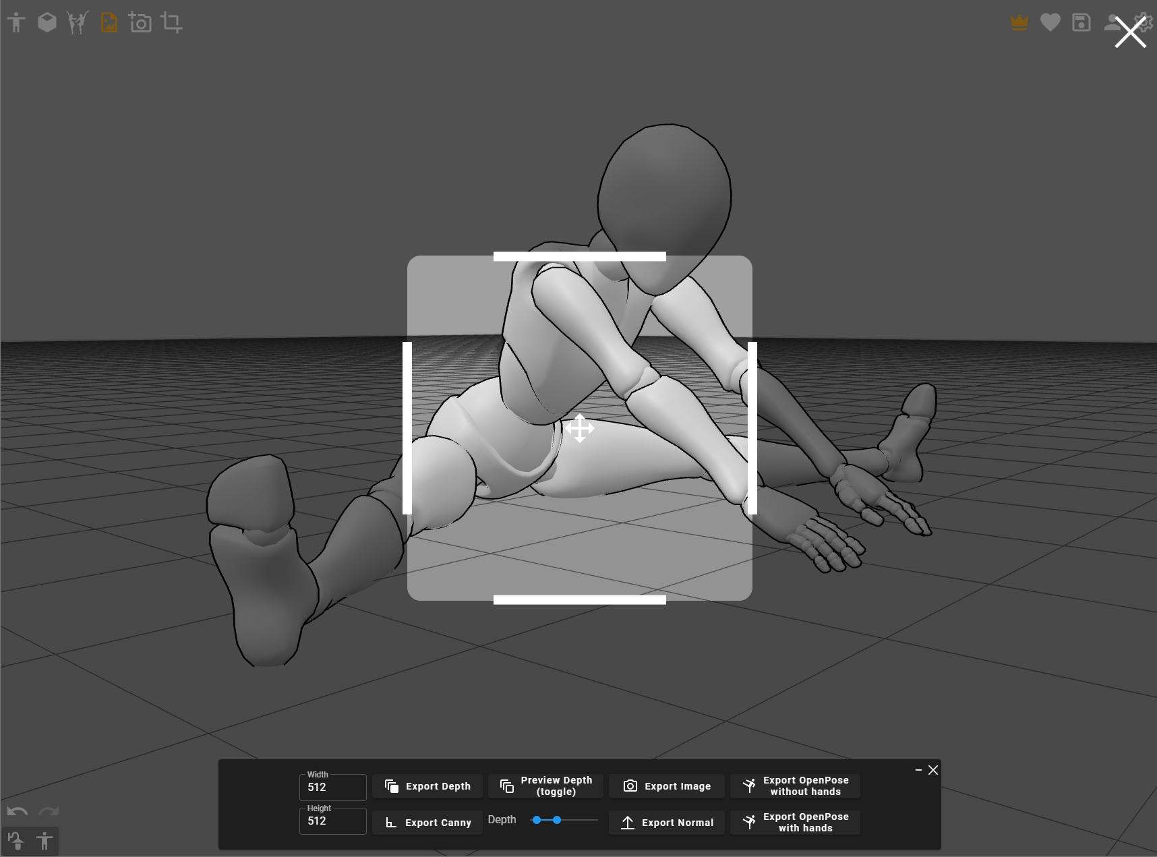Click the undo arrow
Image resolution: width=1157 pixels, height=857 pixels.
17,811
